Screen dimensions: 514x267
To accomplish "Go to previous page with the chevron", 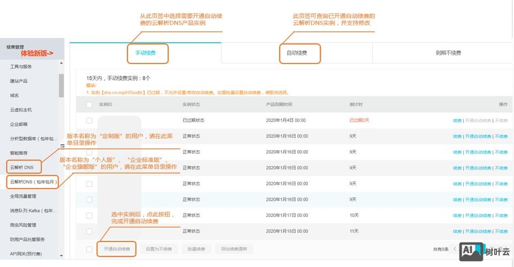I will pos(455,249).
